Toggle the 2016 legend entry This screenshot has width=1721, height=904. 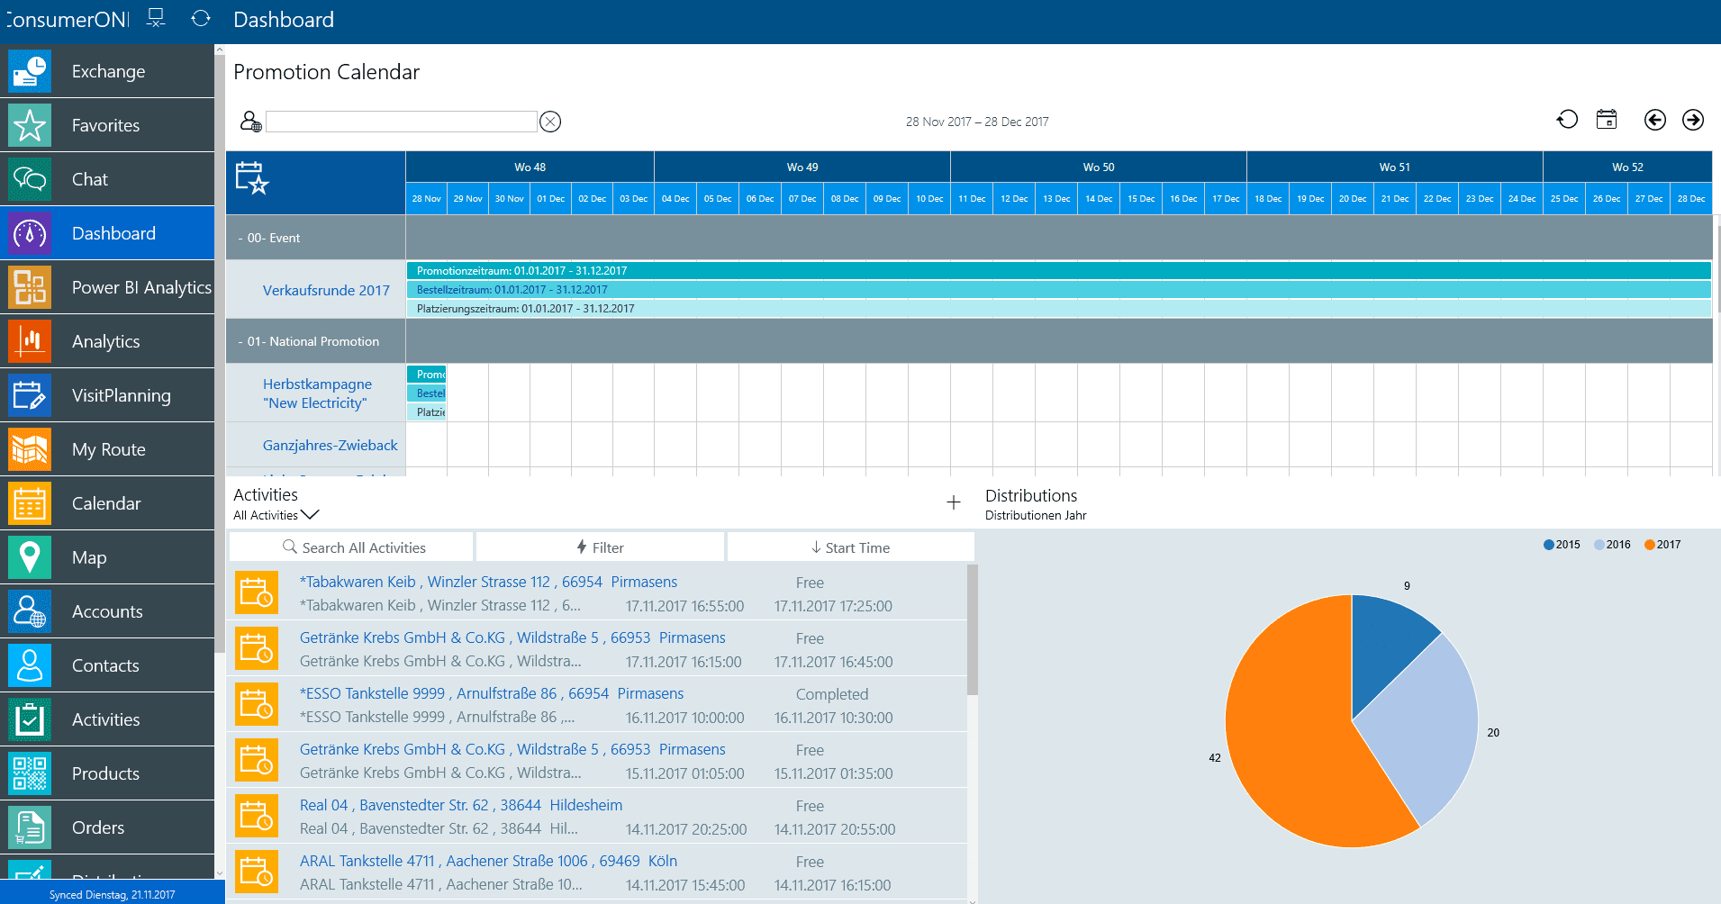[1612, 545]
